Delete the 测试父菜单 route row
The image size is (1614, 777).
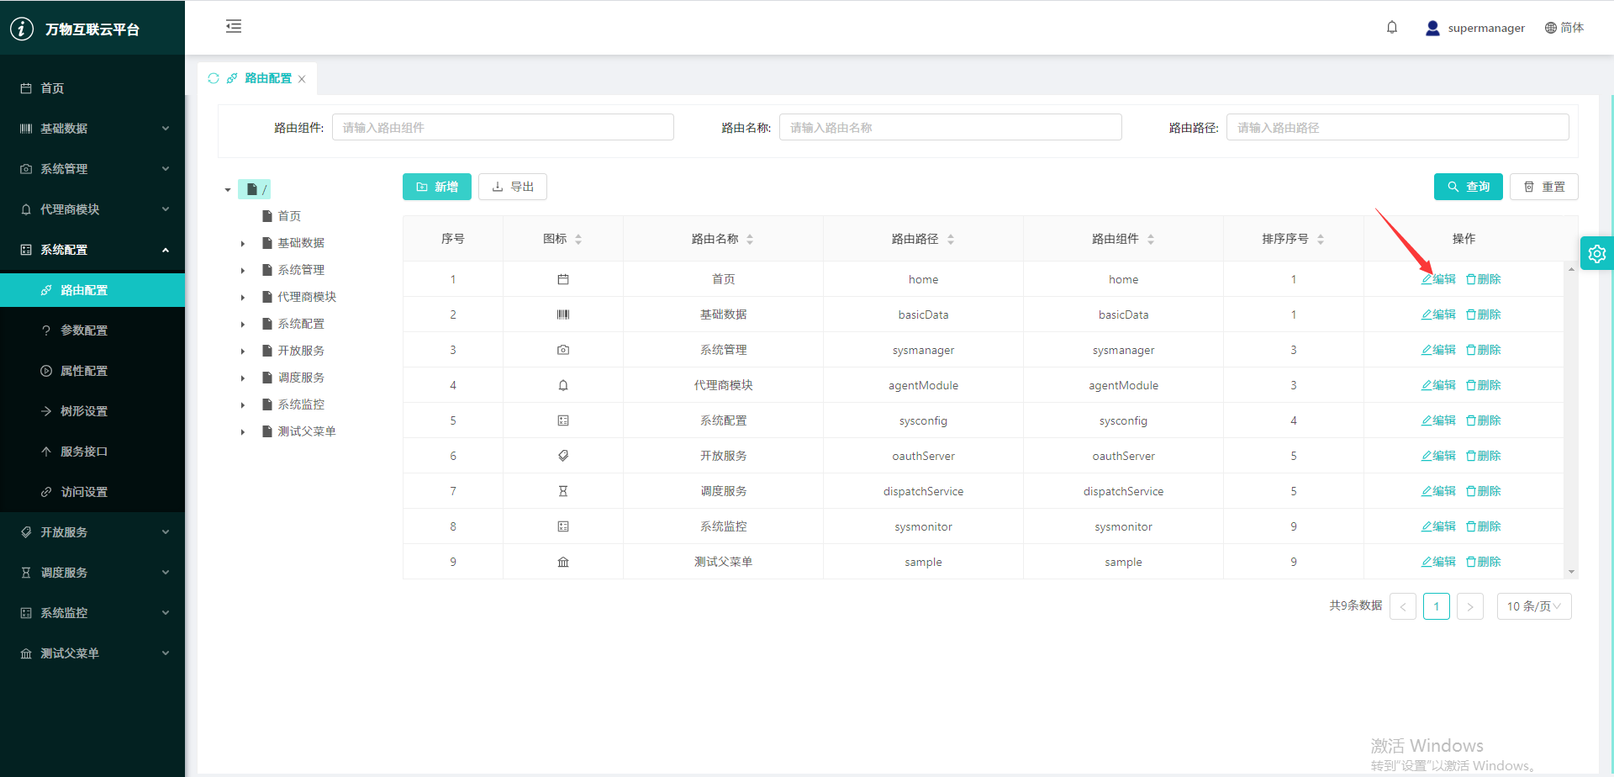(1484, 562)
